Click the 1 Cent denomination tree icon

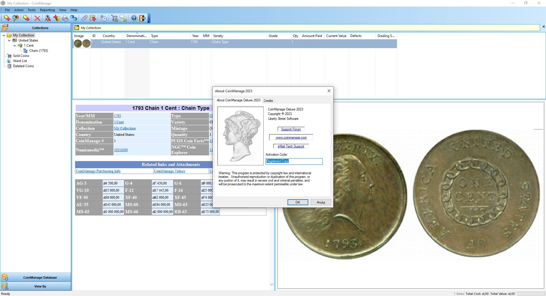[x=20, y=46]
